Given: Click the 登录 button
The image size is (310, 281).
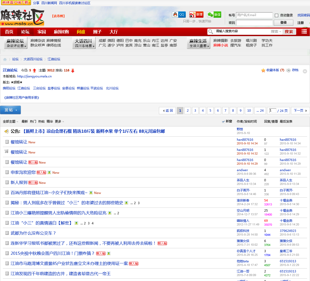Looking at the screenshot, I should 283,23.
